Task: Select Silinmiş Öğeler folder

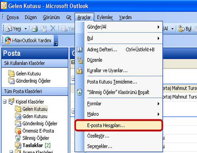Action: [36, 138]
